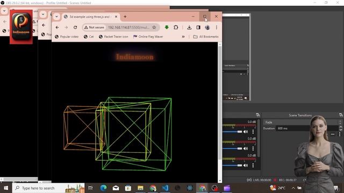Click the Not secure site info chip

pos(95,27)
